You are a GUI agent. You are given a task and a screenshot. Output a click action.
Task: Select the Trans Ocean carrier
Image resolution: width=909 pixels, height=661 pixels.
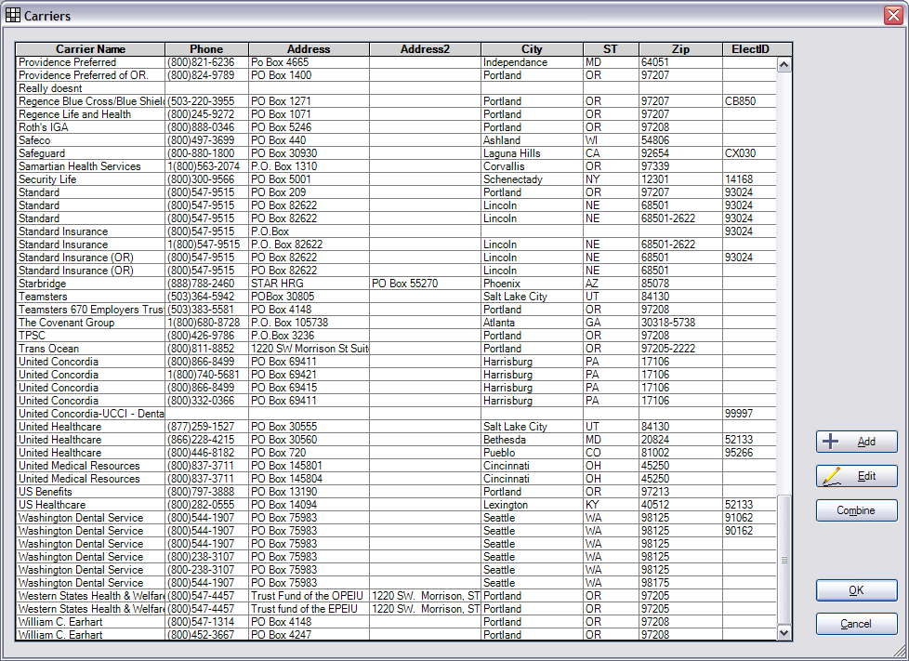click(396, 349)
